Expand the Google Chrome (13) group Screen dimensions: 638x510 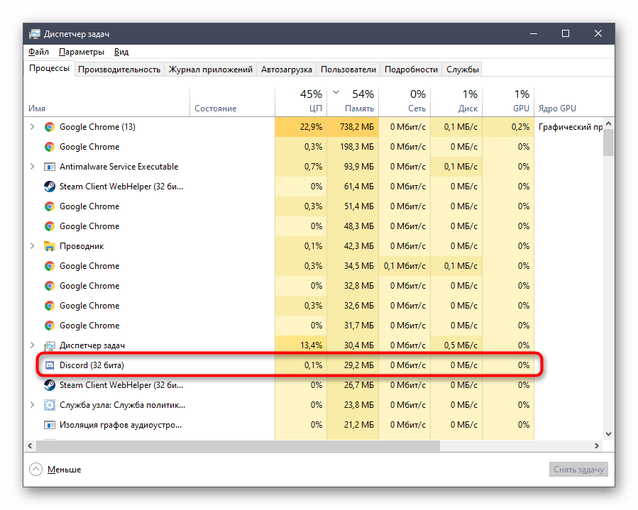(x=32, y=127)
